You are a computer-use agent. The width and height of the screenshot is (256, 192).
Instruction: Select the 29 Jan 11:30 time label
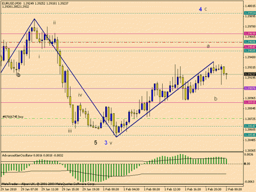pyautogui.click(x=50, y=190)
